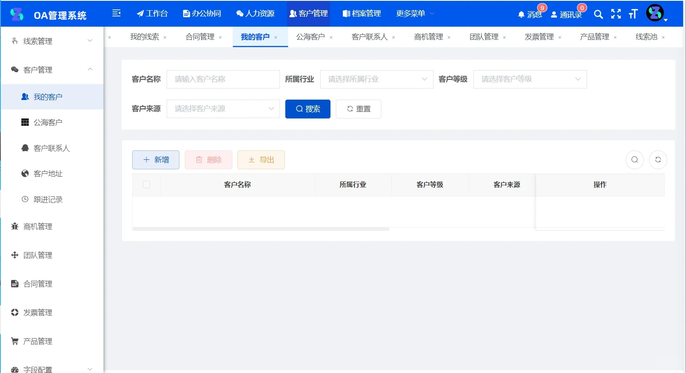Click the 客户名称 input field
Image resolution: width=686 pixels, height=373 pixels.
coord(223,79)
